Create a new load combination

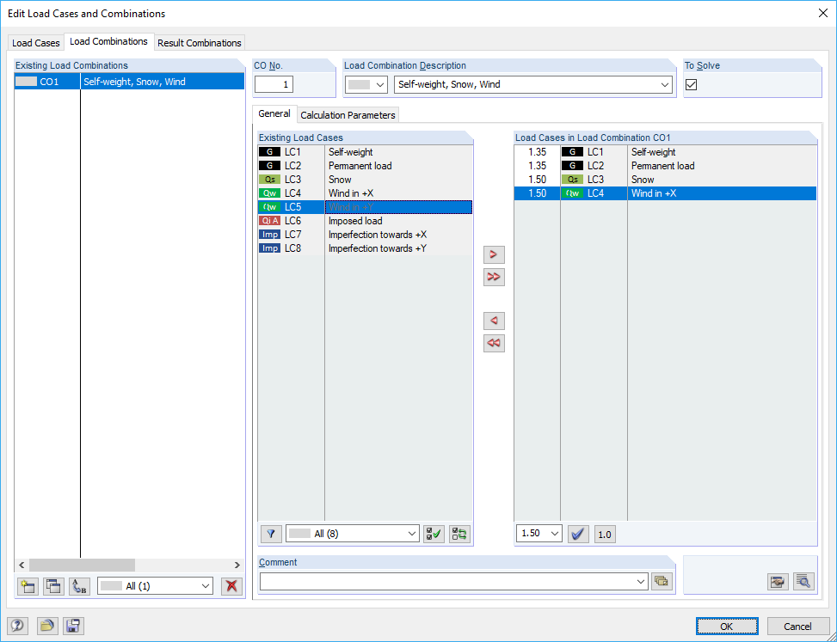tap(28, 586)
